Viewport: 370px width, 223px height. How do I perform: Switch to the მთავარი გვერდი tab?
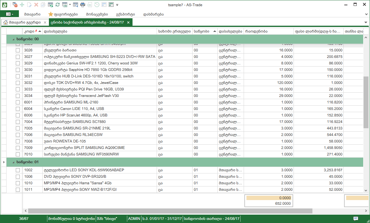pyautogui.click(x=24, y=22)
